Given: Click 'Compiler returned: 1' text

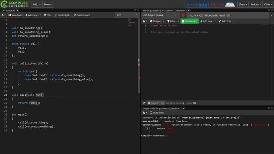Looking at the screenshot, I should tap(154, 136).
